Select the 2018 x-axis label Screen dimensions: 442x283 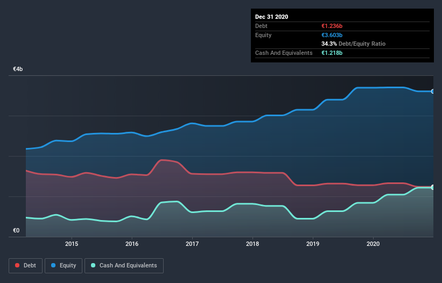click(252, 244)
